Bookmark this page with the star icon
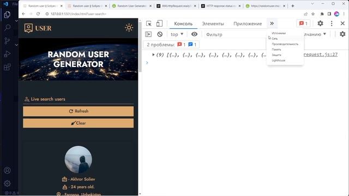The width and height of the screenshot is (349, 196). (x=313, y=14)
